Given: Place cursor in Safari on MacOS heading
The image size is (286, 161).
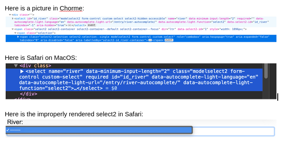Looking at the screenshot, I should pyautogui.click(x=41, y=58).
